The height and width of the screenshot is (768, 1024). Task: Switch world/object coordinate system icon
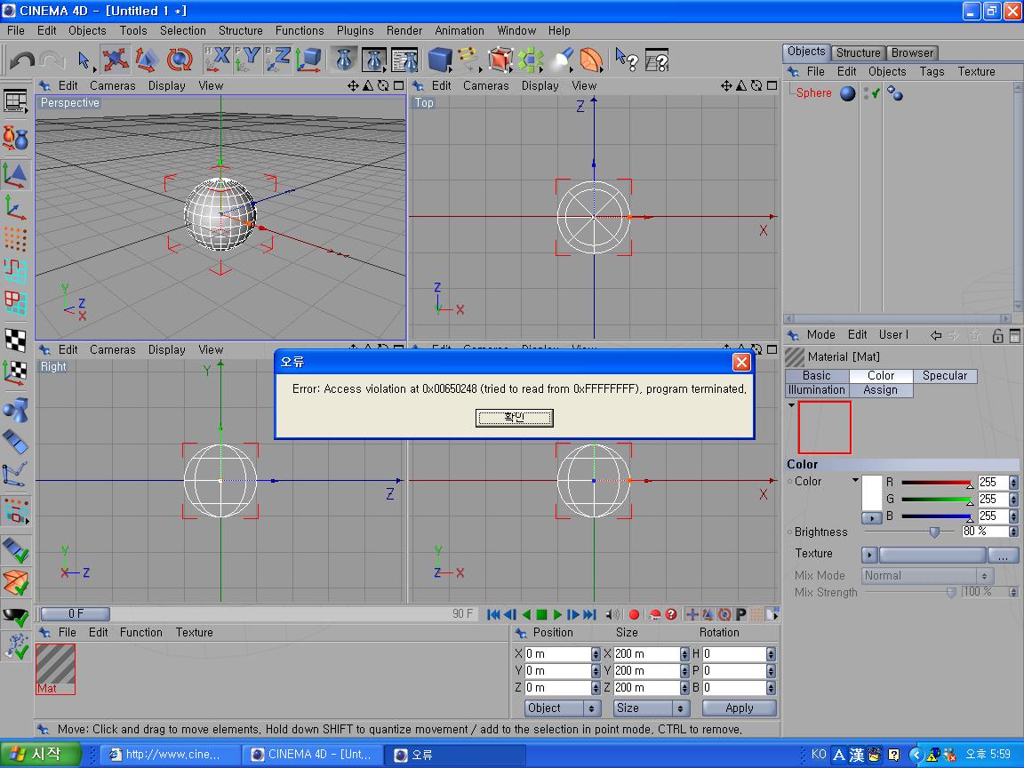tap(308, 59)
